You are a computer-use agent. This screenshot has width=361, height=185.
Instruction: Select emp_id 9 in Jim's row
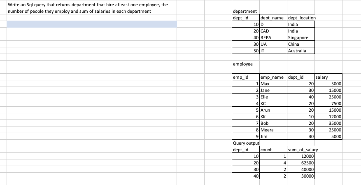coord(246,137)
